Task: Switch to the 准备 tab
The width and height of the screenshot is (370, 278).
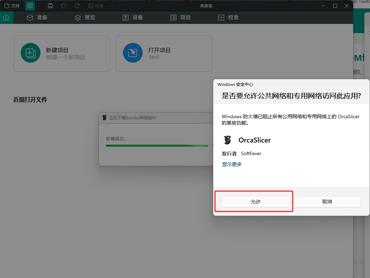Action: tap(37, 18)
